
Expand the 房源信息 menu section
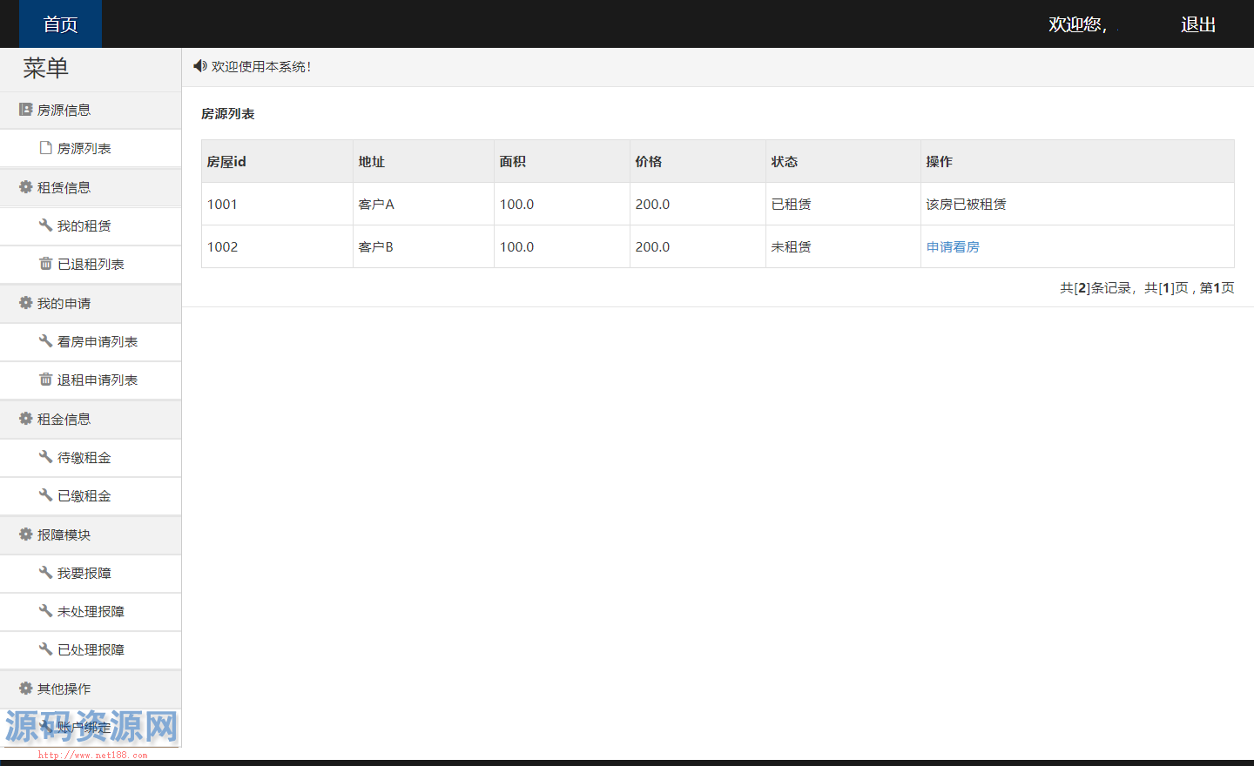coord(91,111)
